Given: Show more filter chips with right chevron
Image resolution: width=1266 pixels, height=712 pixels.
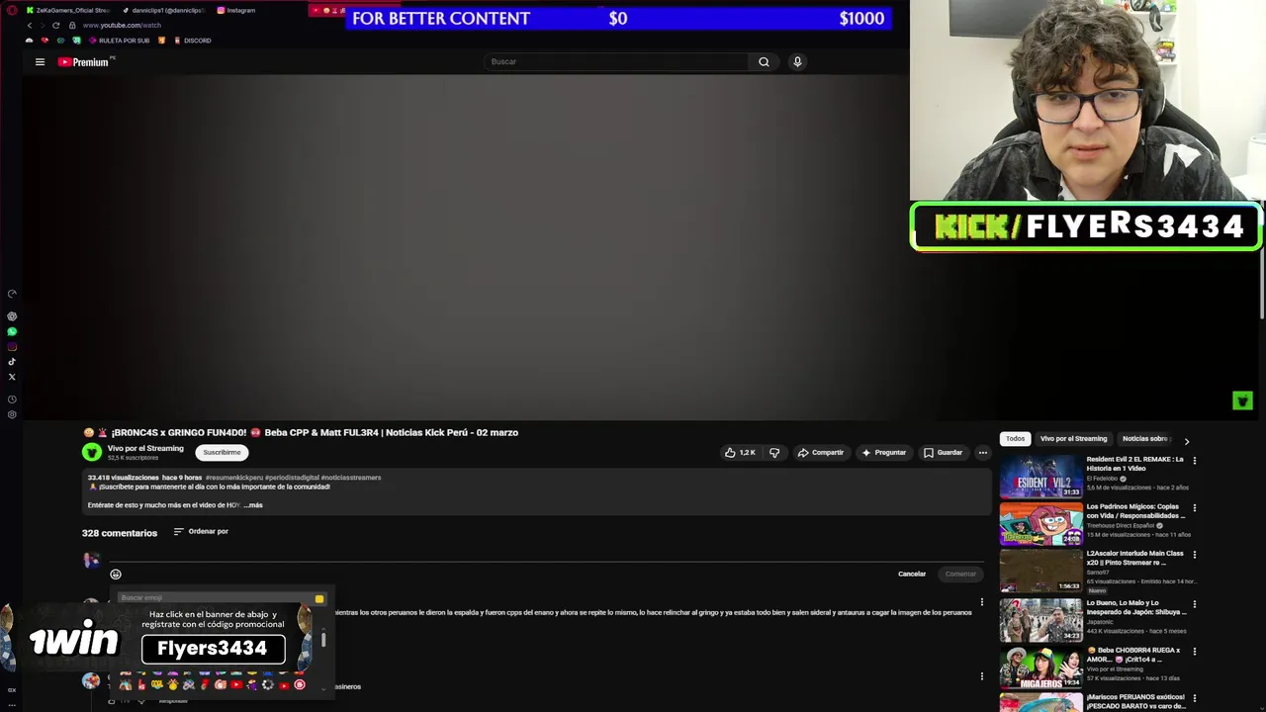Looking at the screenshot, I should 1187,441.
